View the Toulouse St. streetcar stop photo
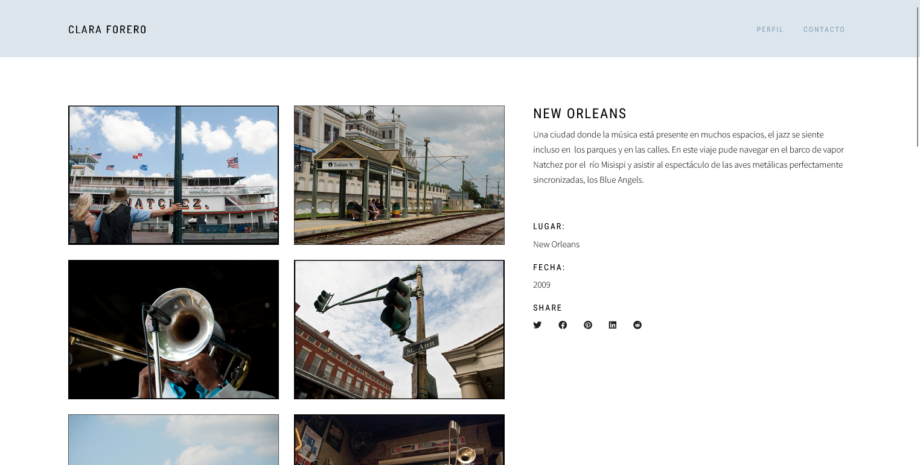Screen dimensions: 920x465 pos(399,175)
